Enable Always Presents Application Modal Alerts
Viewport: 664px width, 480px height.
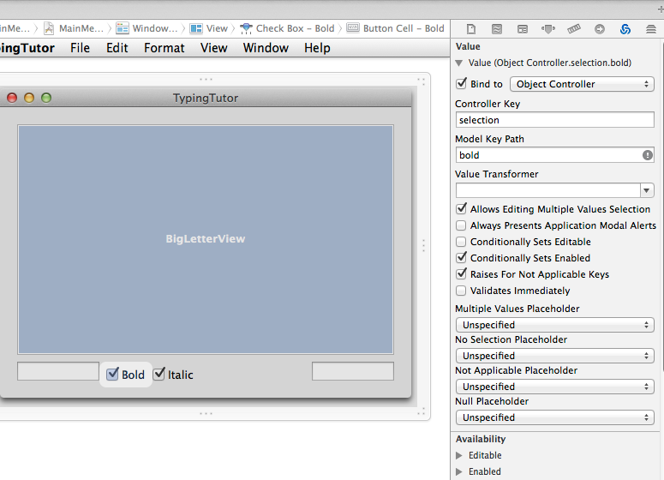pos(461,225)
